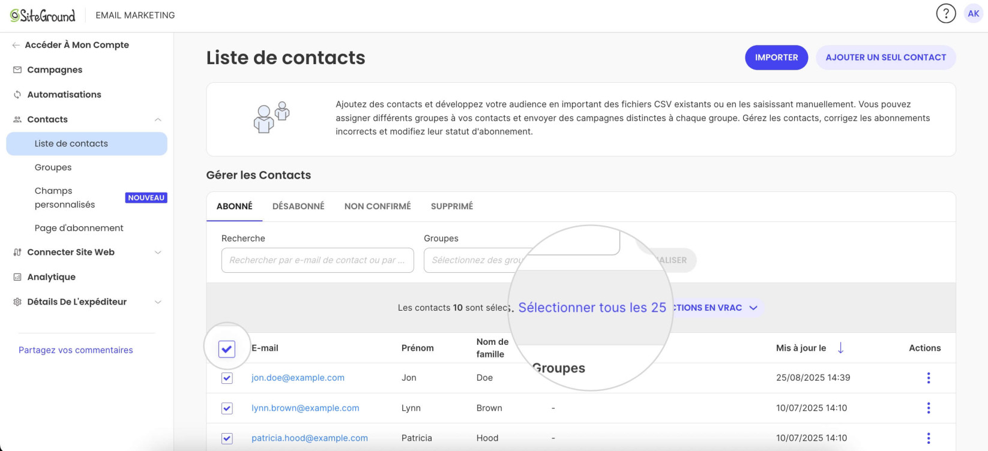Click the IMPORTER button
988x451 pixels.
777,58
